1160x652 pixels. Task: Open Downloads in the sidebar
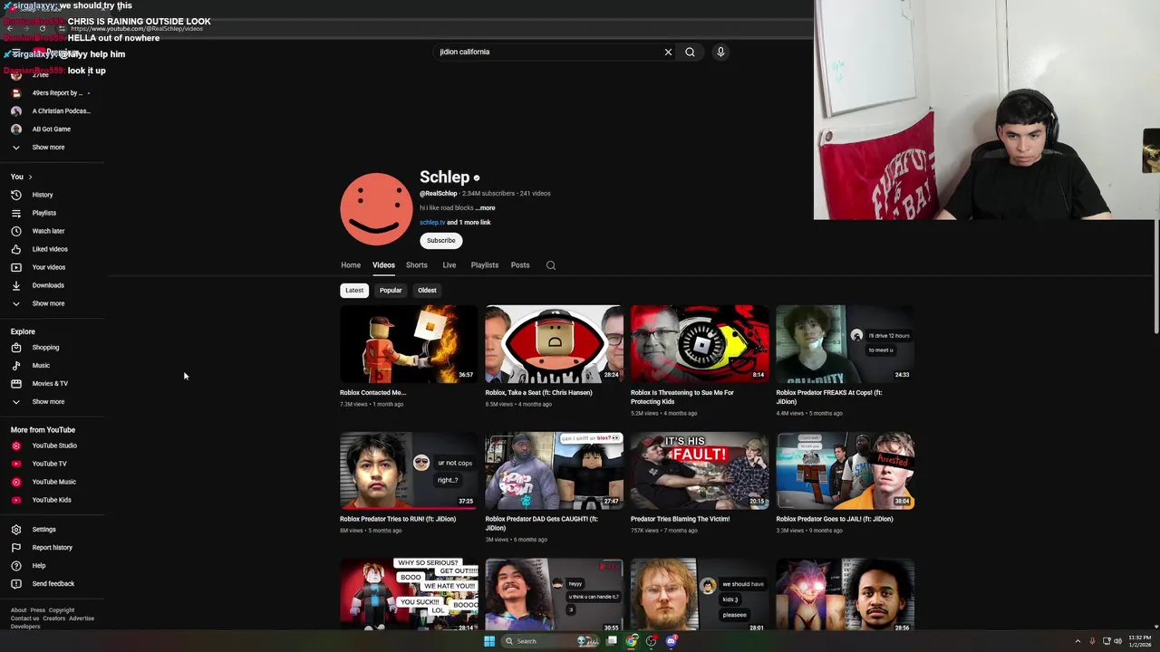pos(48,285)
